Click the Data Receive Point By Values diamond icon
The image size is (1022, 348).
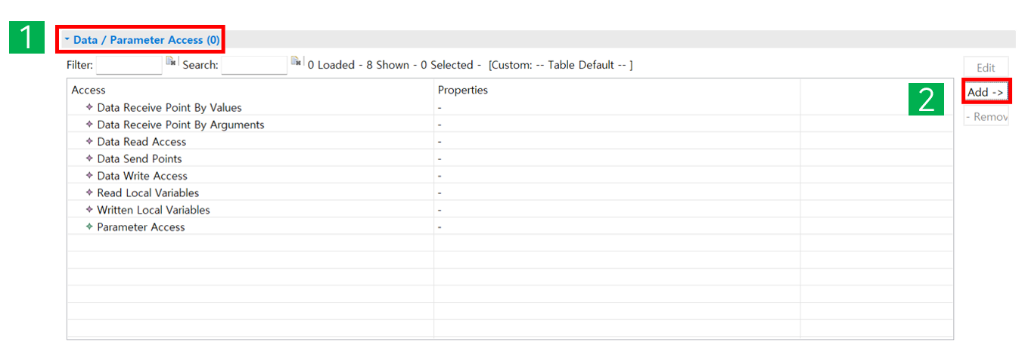tap(90, 108)
